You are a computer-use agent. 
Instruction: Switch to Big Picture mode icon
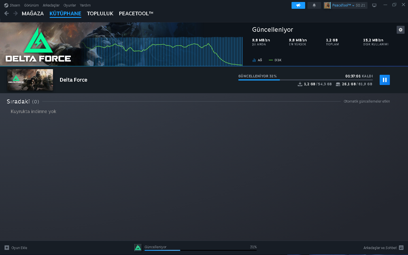click(x=374, y=5)
